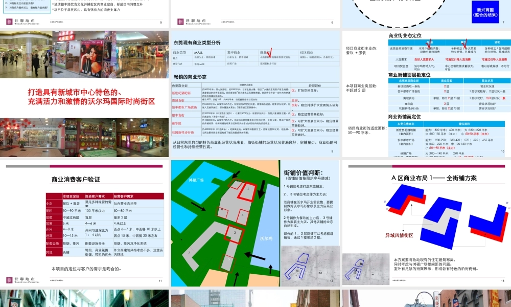Viewport: 511px width, 307px height.
Task: Select the partially visible slide numbered 6
Action: click(x=255, y=14)
